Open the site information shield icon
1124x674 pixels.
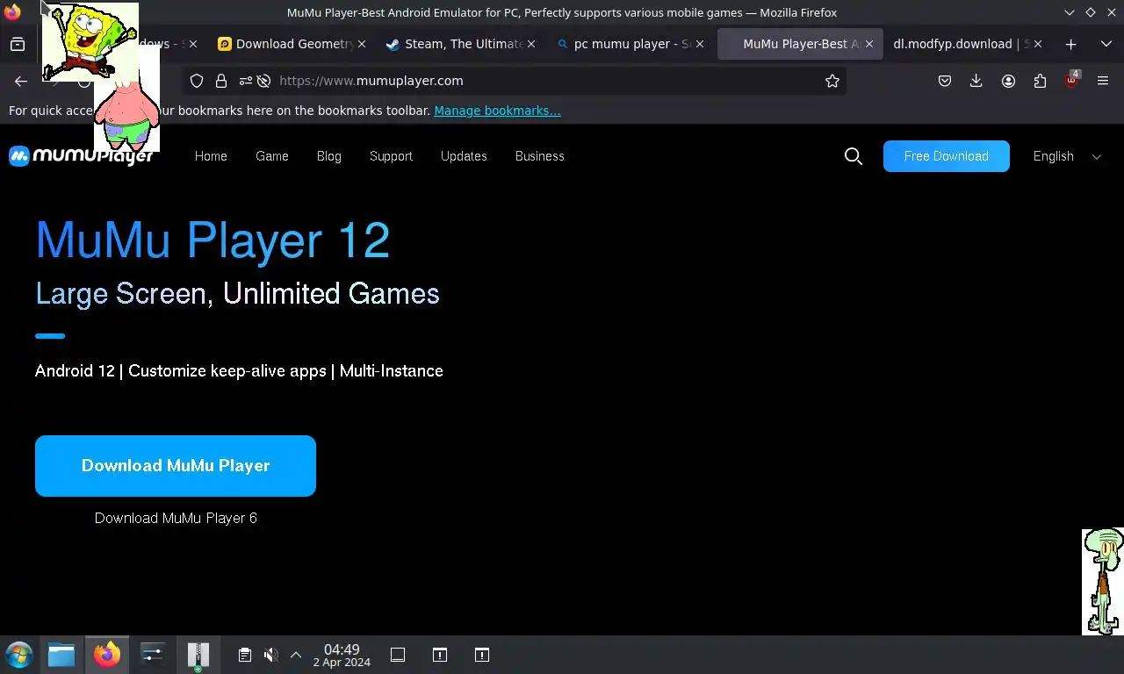point(197,81)
